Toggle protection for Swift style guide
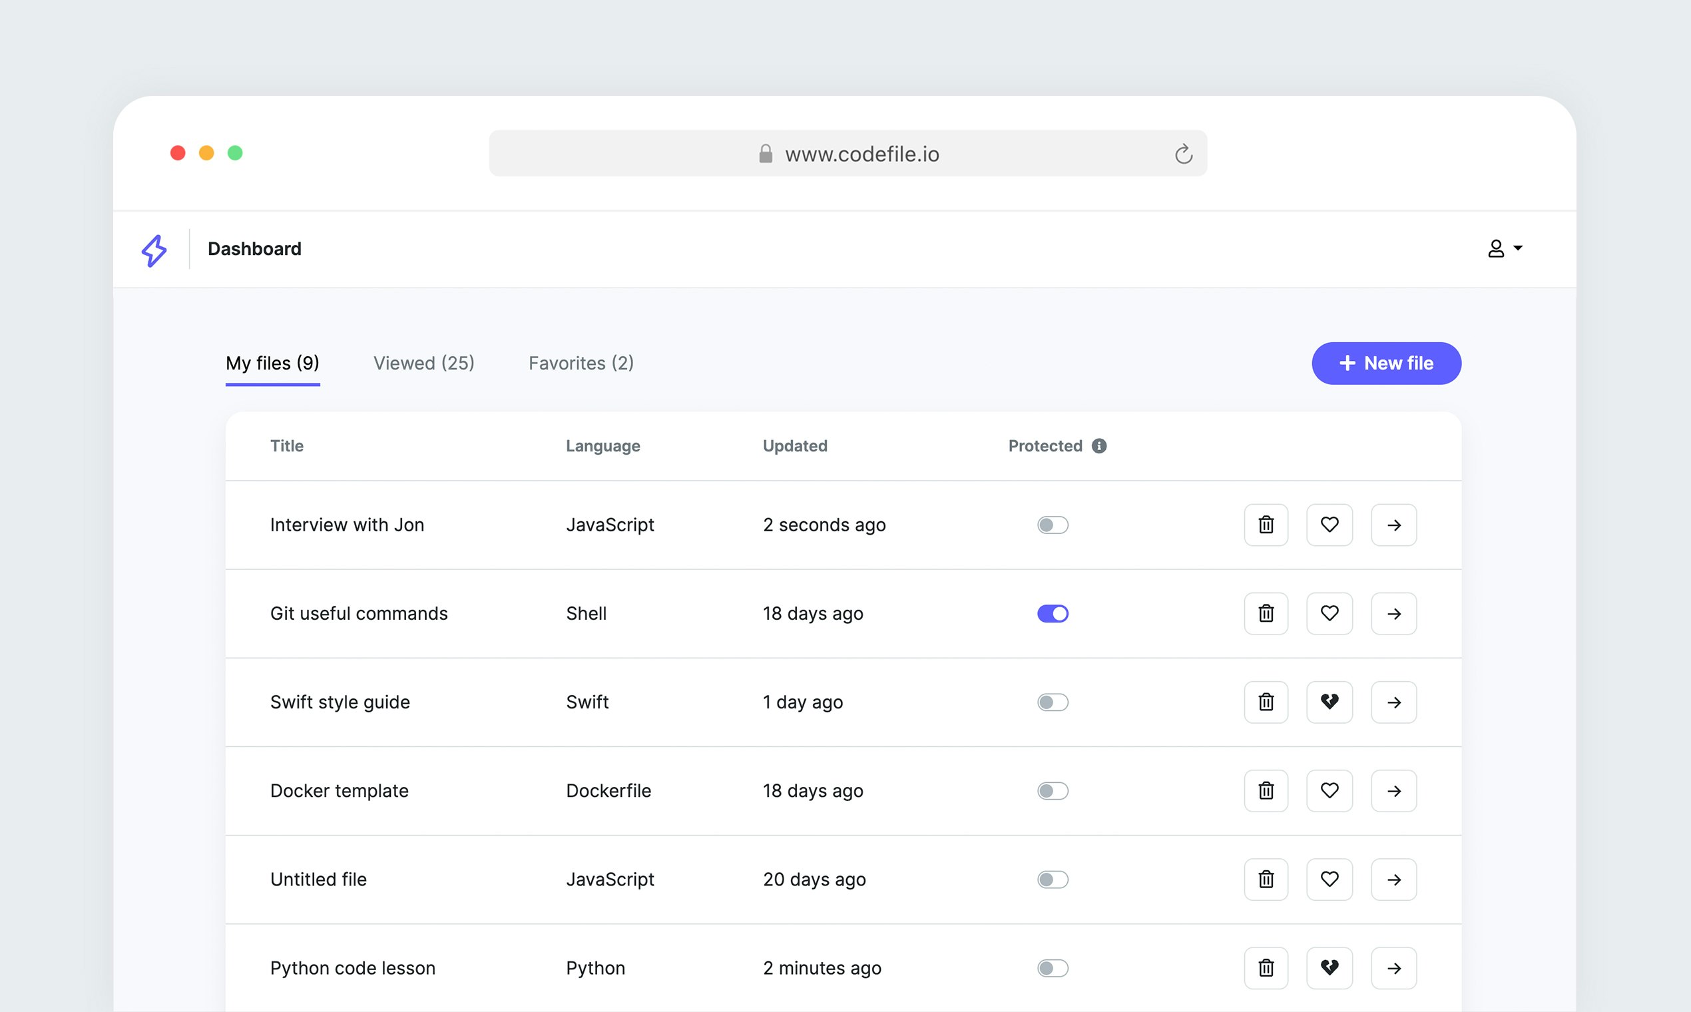The height and width of the screenshot is (1012, 1691). [1053, 702]
